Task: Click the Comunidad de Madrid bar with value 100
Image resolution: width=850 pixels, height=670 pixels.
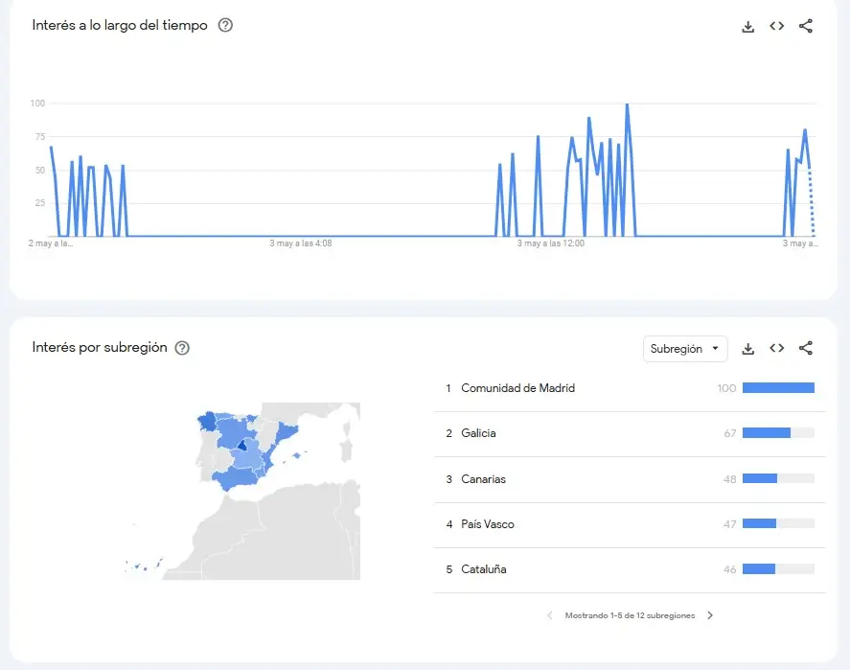Action: (778, 387)
